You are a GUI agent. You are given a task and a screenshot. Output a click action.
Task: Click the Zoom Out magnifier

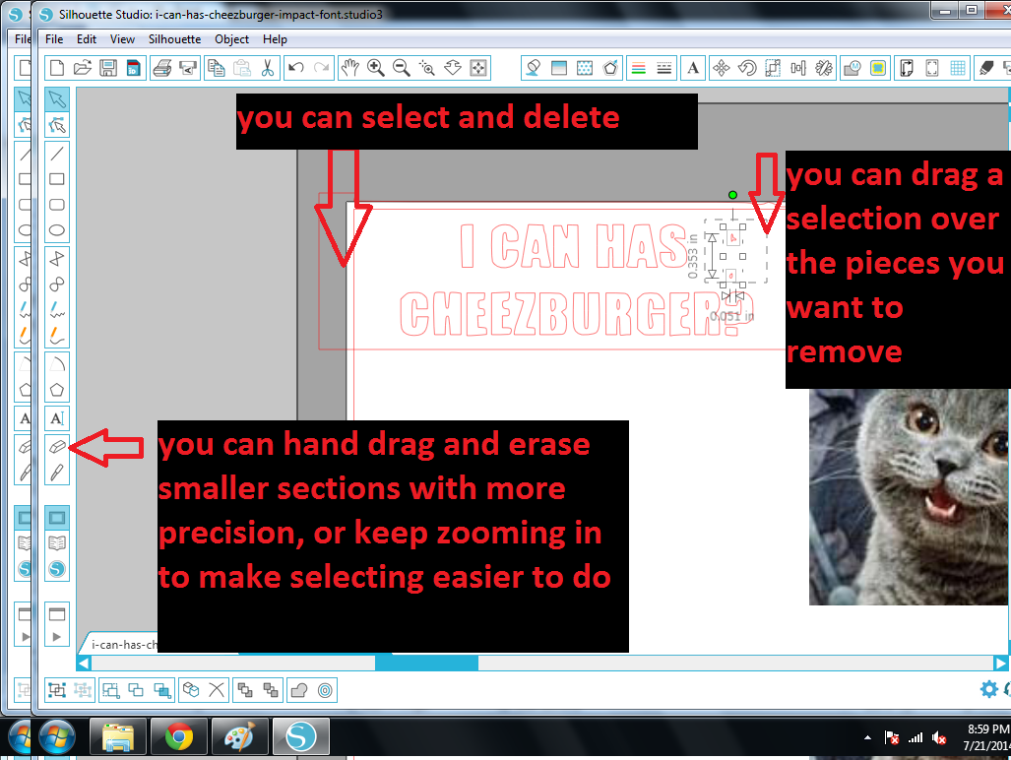(x=401, y=68)
